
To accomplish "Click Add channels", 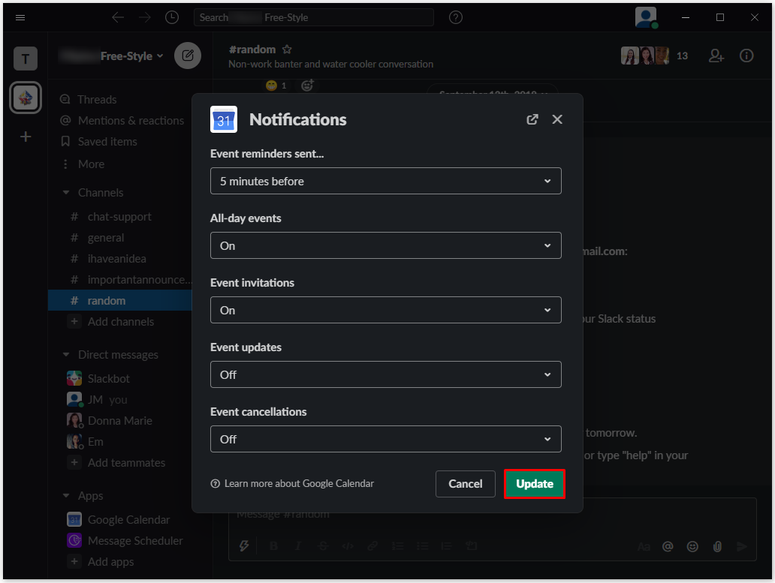I will point(120,322).
